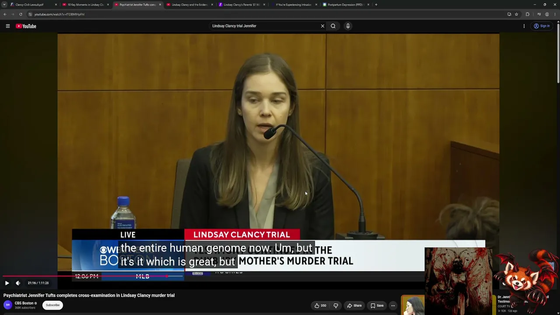This screenshot has height=315, width=560.
Task: Subscribe to CBS Boston channel
Action: 52,305
